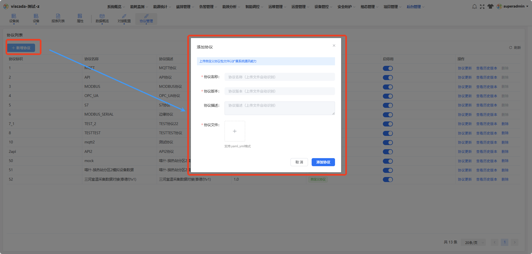The height and width of the screenshot is (254, 532).
Task: Click the 刷新 refresh icon
Action: (x=511, y=48)
